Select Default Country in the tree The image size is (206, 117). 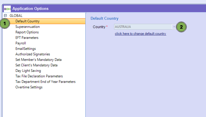coord(28,21)
